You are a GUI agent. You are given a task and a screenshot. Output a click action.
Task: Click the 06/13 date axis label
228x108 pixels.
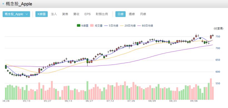pyautogui.click(x=69, y=101)
